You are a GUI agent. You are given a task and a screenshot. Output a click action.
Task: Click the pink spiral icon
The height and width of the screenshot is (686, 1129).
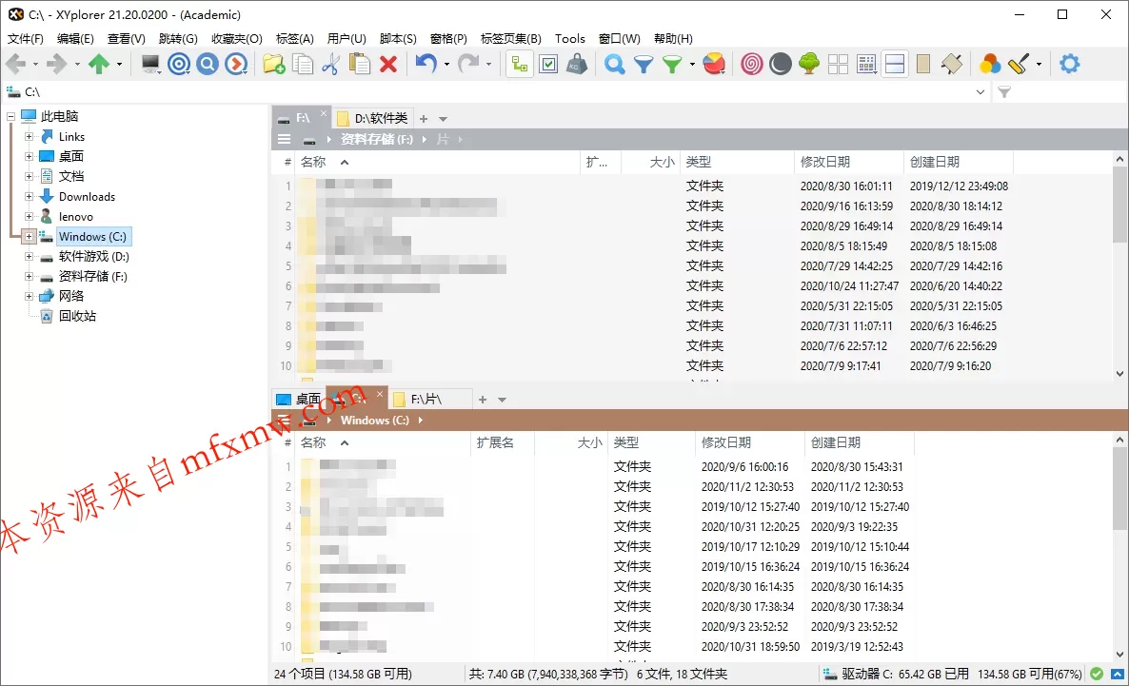click(x=752, y=64)
